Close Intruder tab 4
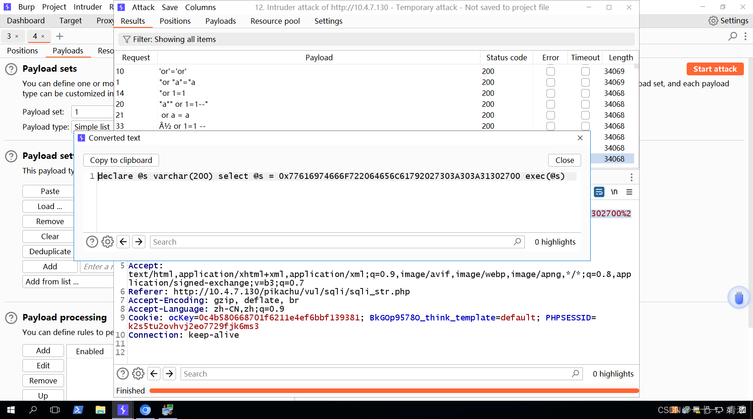The image size is (753, 419). tap(43, 37)
